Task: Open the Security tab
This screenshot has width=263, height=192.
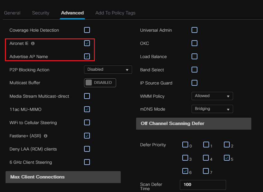Action: coord(41,13)
